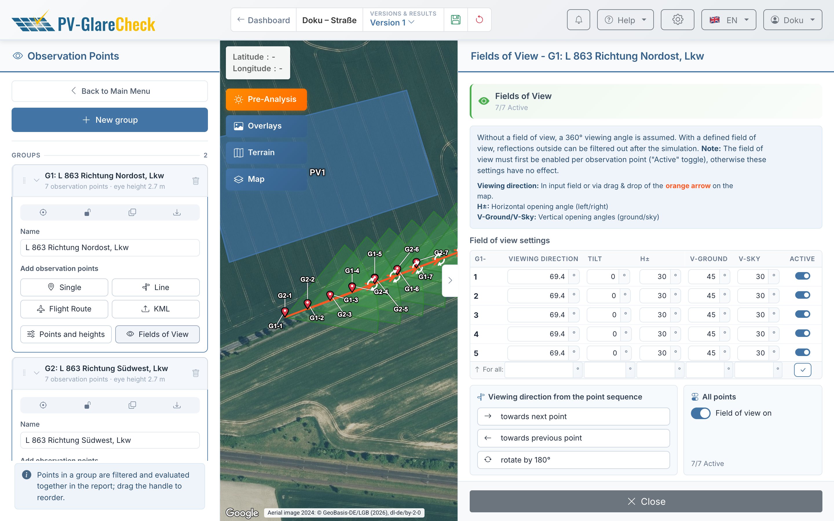Screen dimensions: 834x521
Task: Delete group G2 via its trash icon
Action: pyautogui.click(x=196, y=373)
